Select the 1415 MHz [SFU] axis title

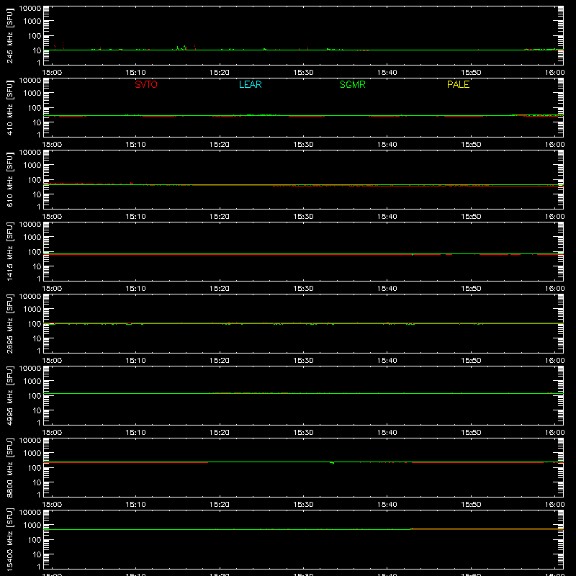(9, 251)
